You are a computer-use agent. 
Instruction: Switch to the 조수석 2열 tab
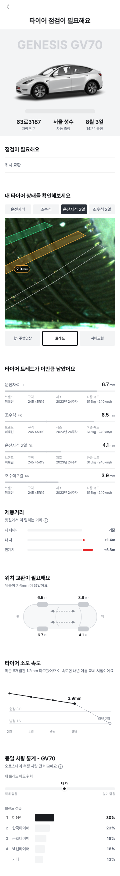(x=102, y=209)
